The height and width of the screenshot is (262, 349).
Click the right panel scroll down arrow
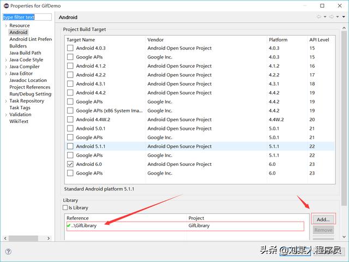[x=344, y=237]
